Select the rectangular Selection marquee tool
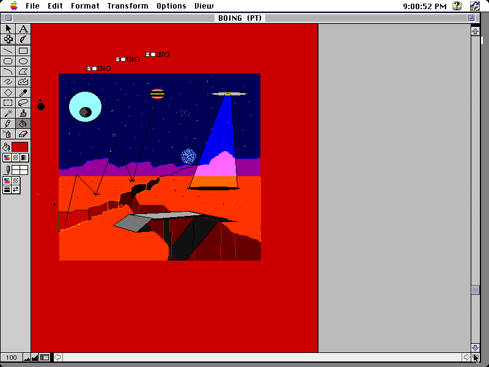Image resolution: width=489 pixels, height=367 pixels. point(8,103)
